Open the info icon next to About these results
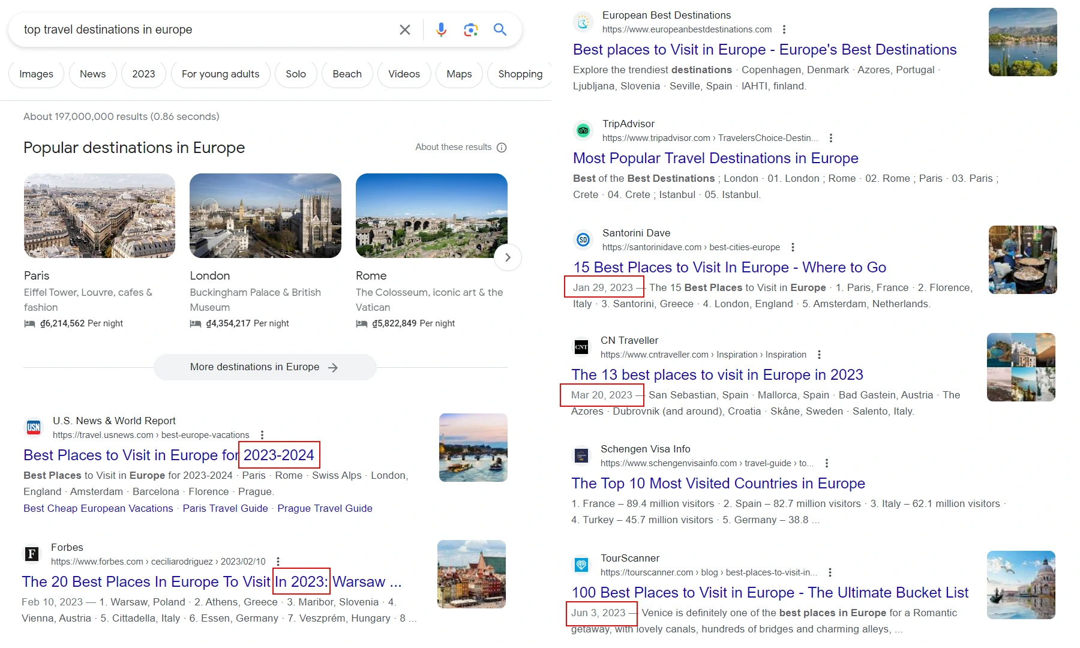Image resolution: width=1080 pixels, height=648 pixels. pos(502,147)
